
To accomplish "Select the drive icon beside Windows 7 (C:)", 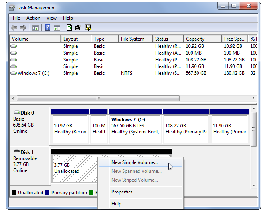I will point(14,73).
